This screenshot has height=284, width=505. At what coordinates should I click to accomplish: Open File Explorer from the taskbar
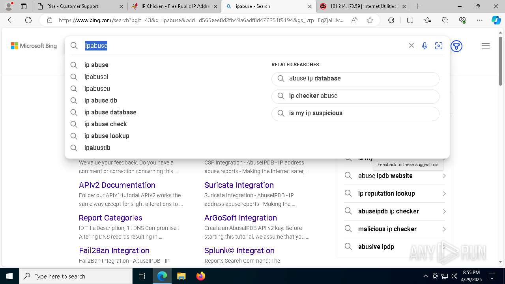pyautogui.click(x=181, y=276)
